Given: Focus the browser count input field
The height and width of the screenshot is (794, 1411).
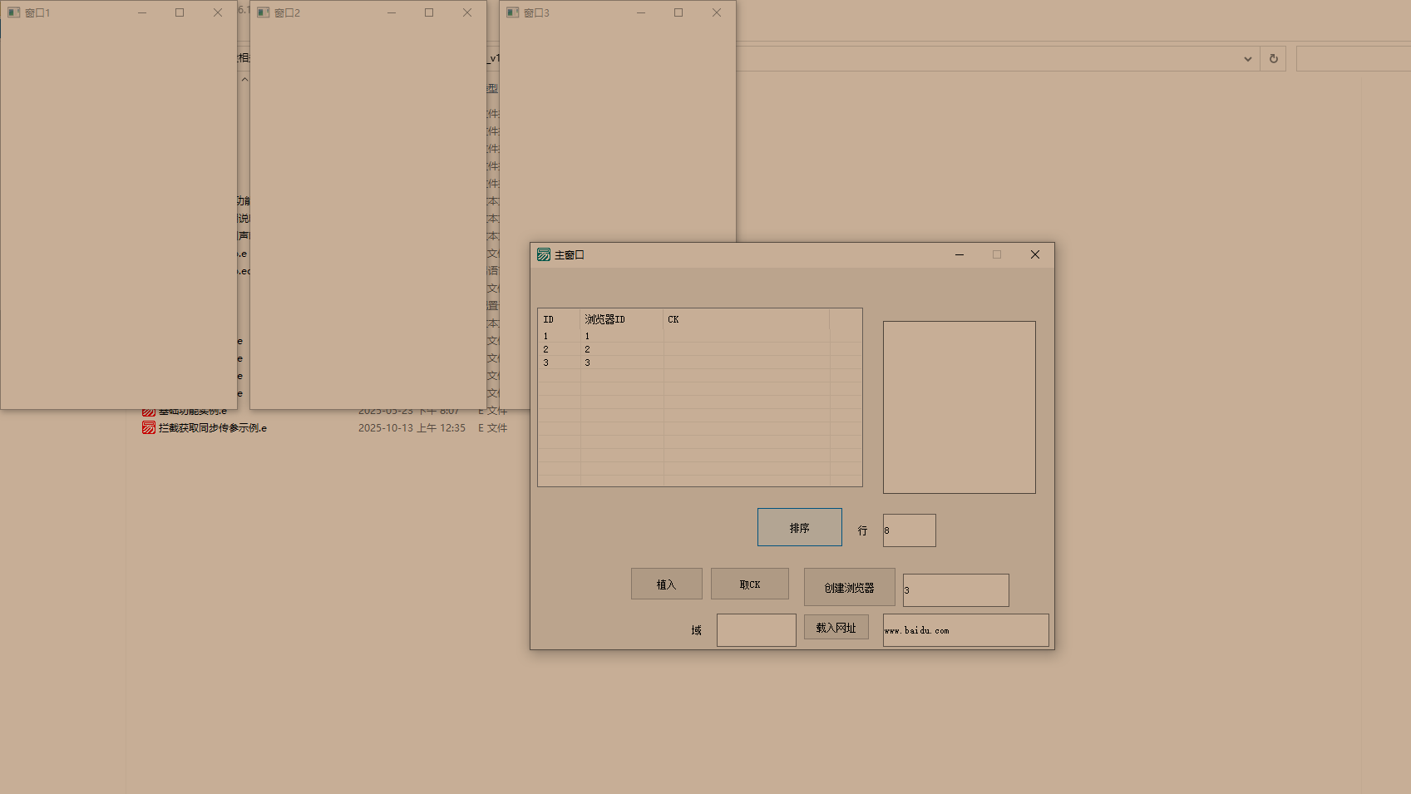Looking at the screenshot, I should coord(955,589).
